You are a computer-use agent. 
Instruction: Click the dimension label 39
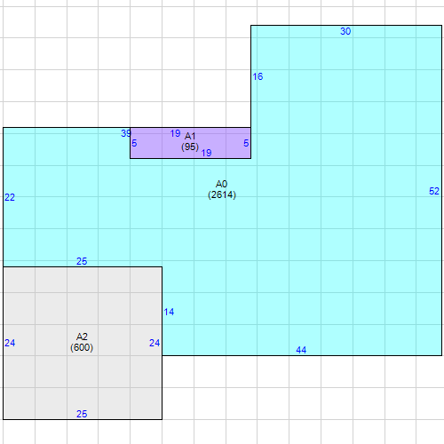click(x=126, y=133)
